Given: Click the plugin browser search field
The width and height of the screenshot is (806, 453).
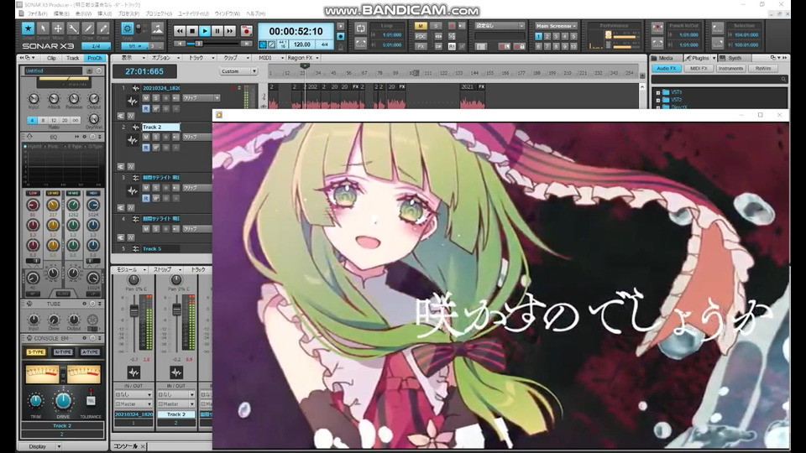Looking at the screenshot, I should [x=719, y=79].
